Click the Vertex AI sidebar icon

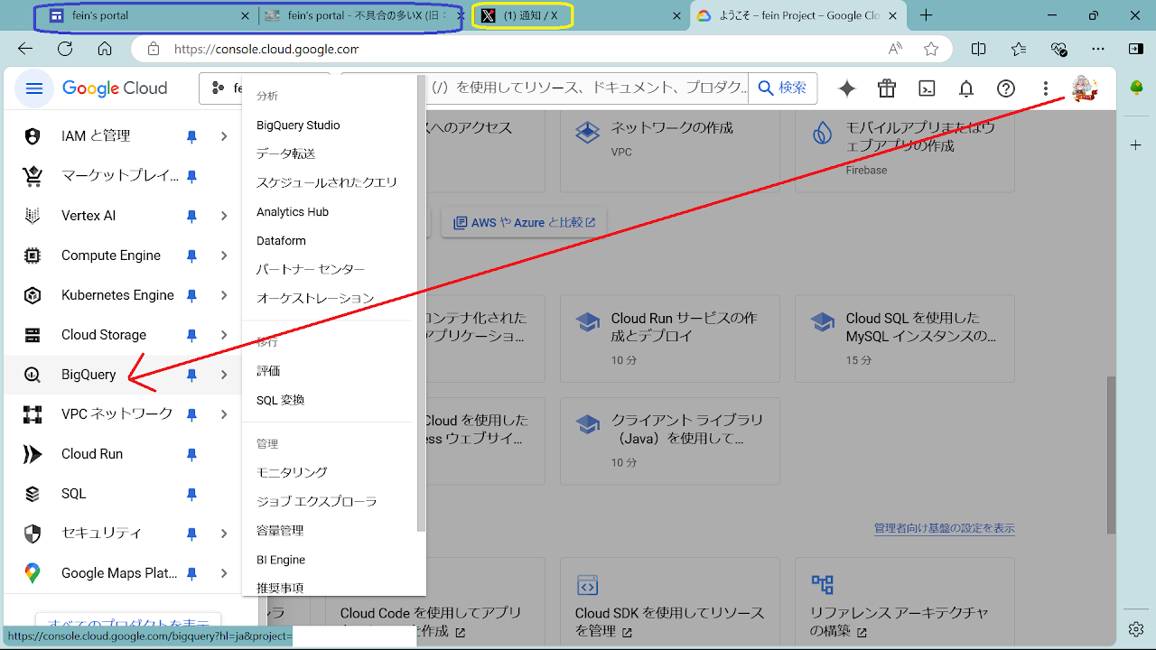coord(33,216)
